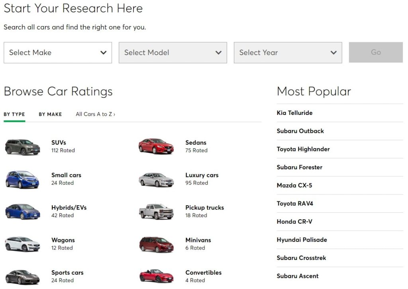Select Honda CR-V in Most Popular

pos(294,222)
